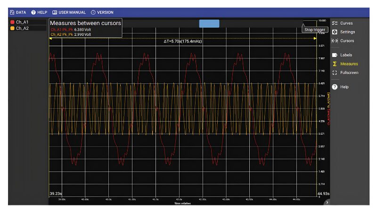Screen dimensions: 377x212
Task: Click the sidebar Help question icon
Action: coord(335,87)
